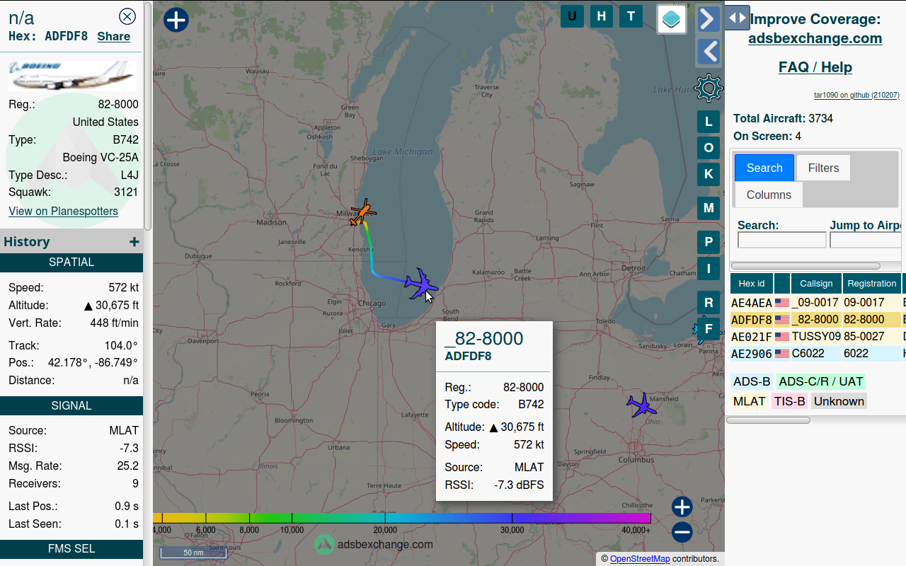Screen dimensions: 906x566
Task: Click the Unknown legend label
Action: 839,401
